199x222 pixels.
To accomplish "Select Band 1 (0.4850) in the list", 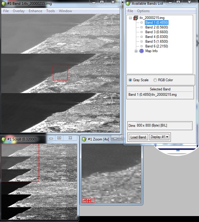I will coord(157,23).
